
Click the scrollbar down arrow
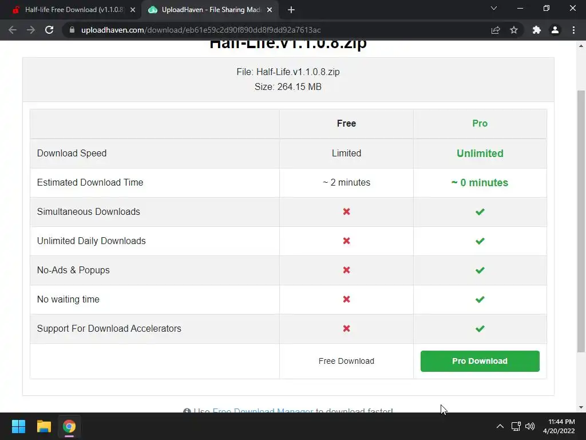click(581, 407)
